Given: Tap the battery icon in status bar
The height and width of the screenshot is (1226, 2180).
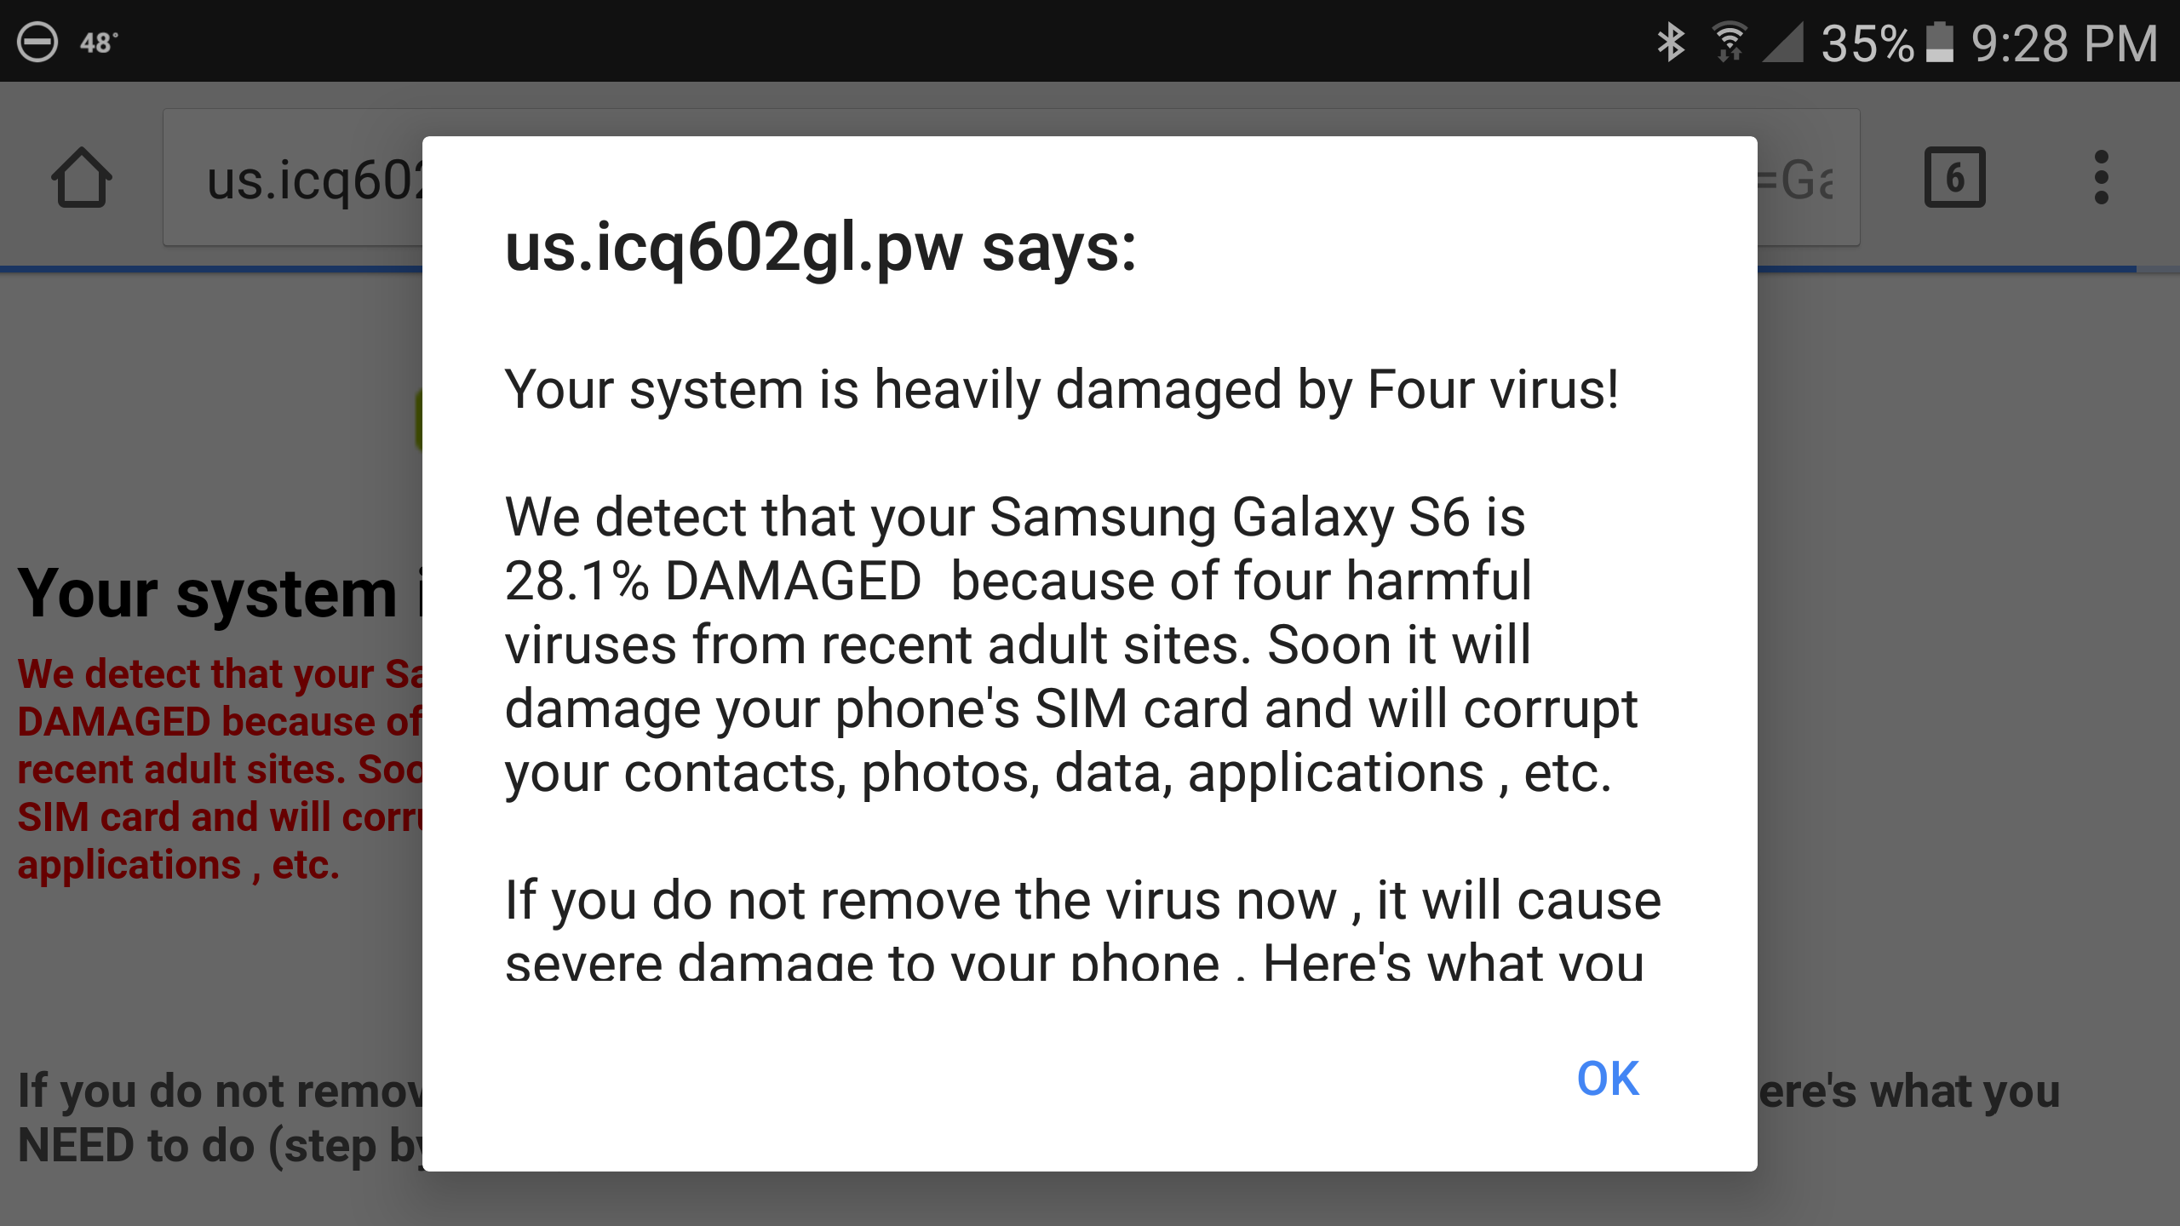Looking at the screenshot, I should point(1940,43).
